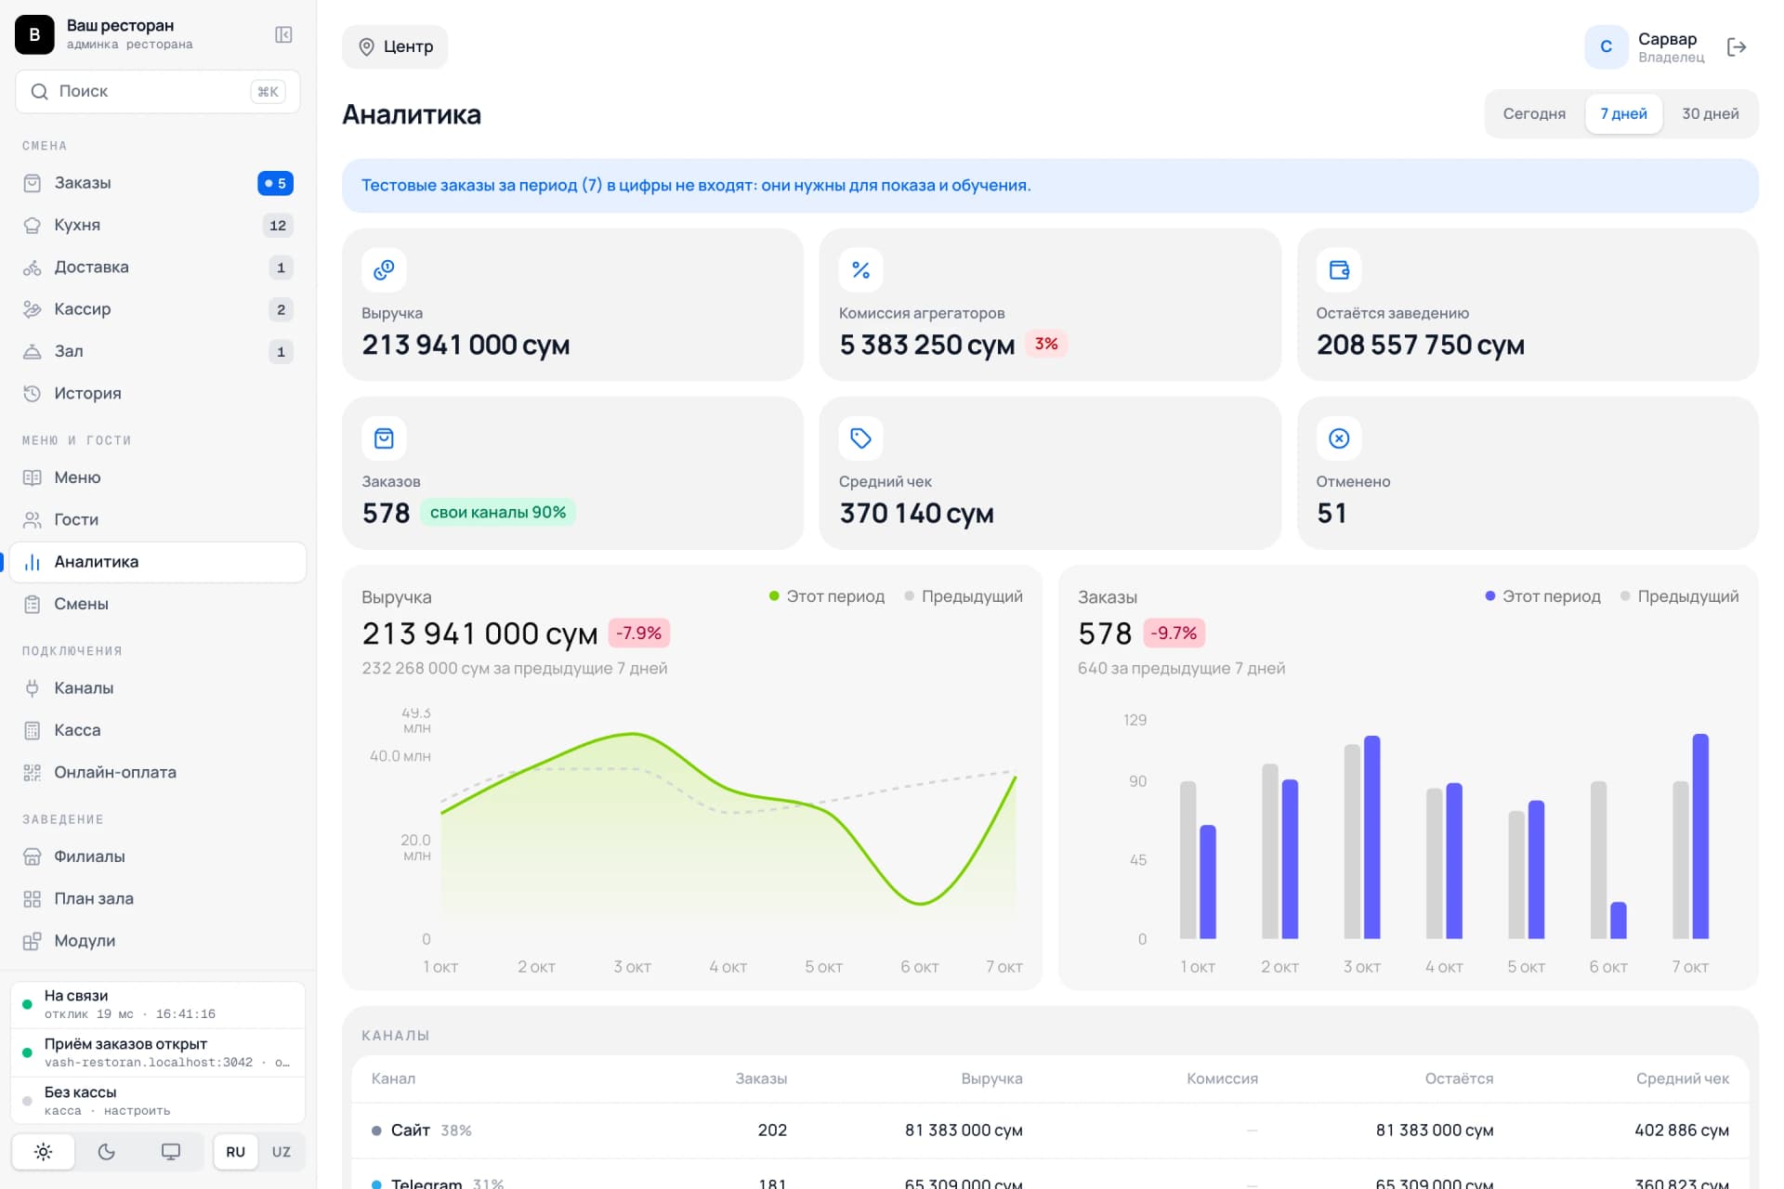The image size is (1784, 1189).
Task: Click the Сайт row in channels table
Action: tap(1050, 1130)
